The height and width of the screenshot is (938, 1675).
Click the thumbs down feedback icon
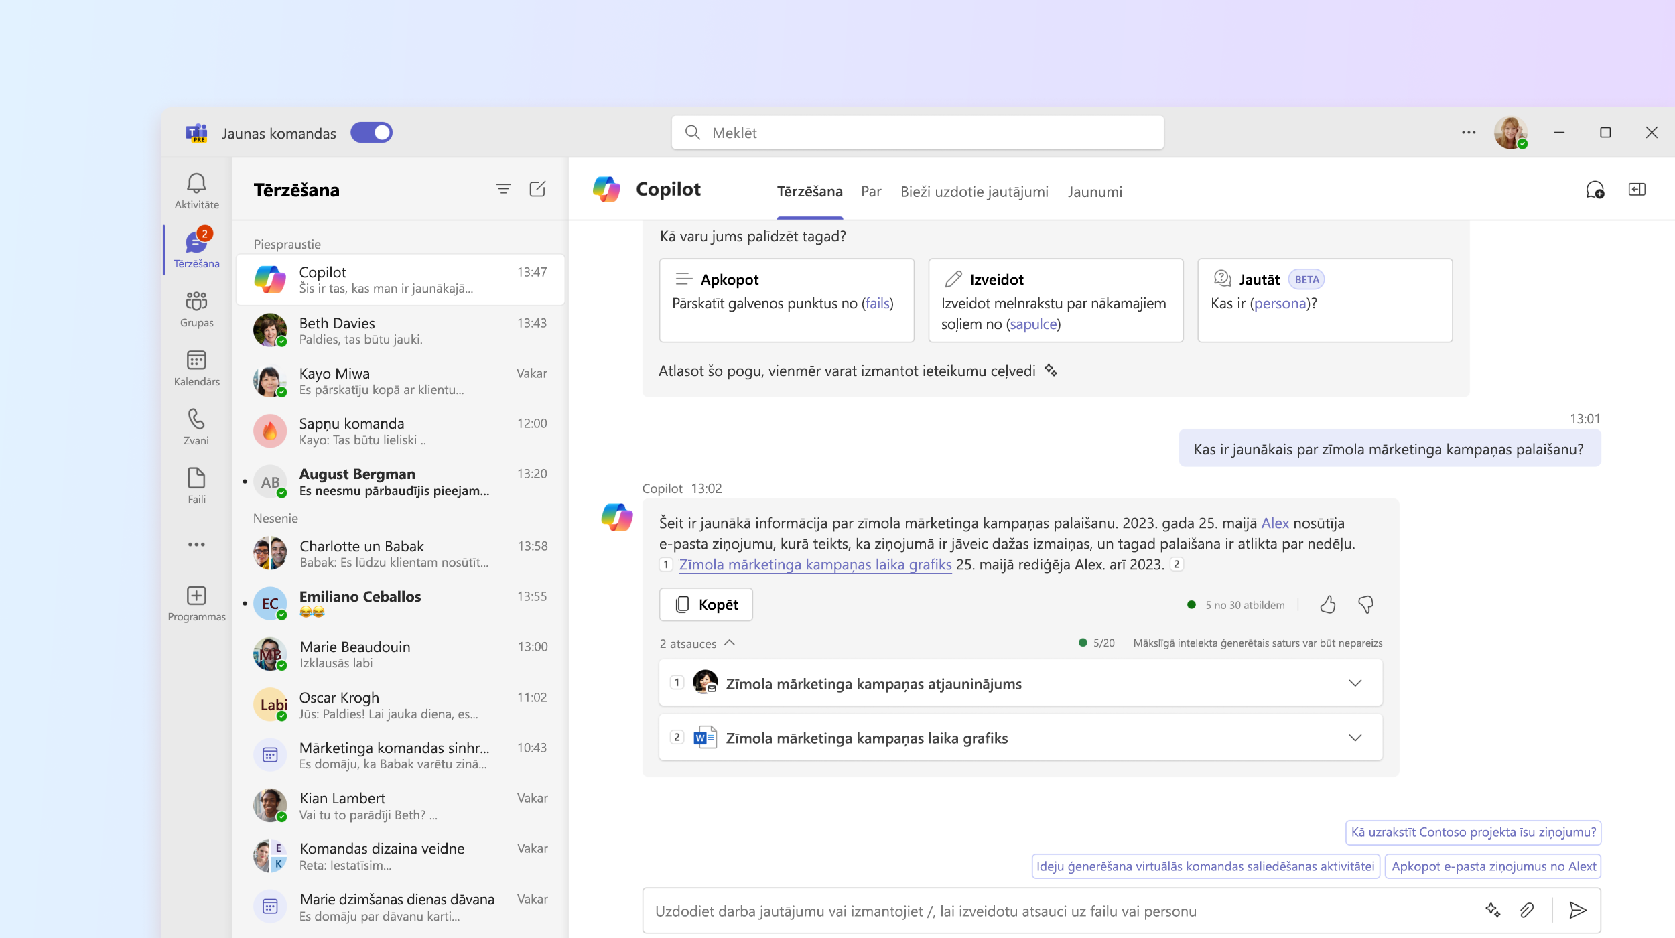click(1365, 605)
